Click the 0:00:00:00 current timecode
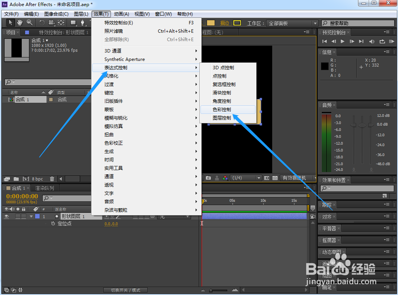This screenshot has height=295, width=398. tap(22, 196)
